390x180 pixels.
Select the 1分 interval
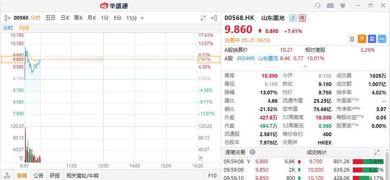[105, 18]
